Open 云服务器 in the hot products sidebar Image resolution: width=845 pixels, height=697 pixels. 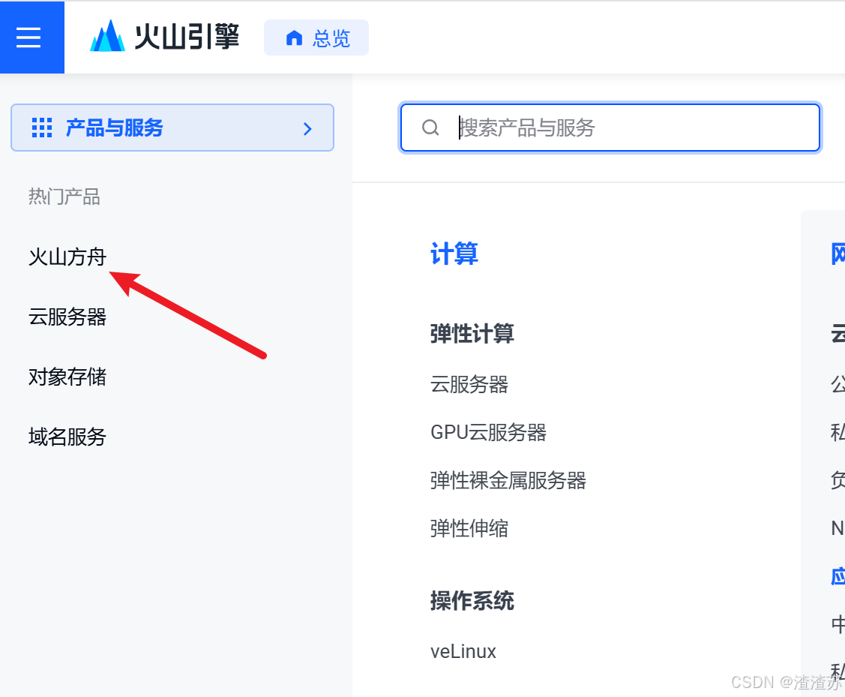pos(67,317)
